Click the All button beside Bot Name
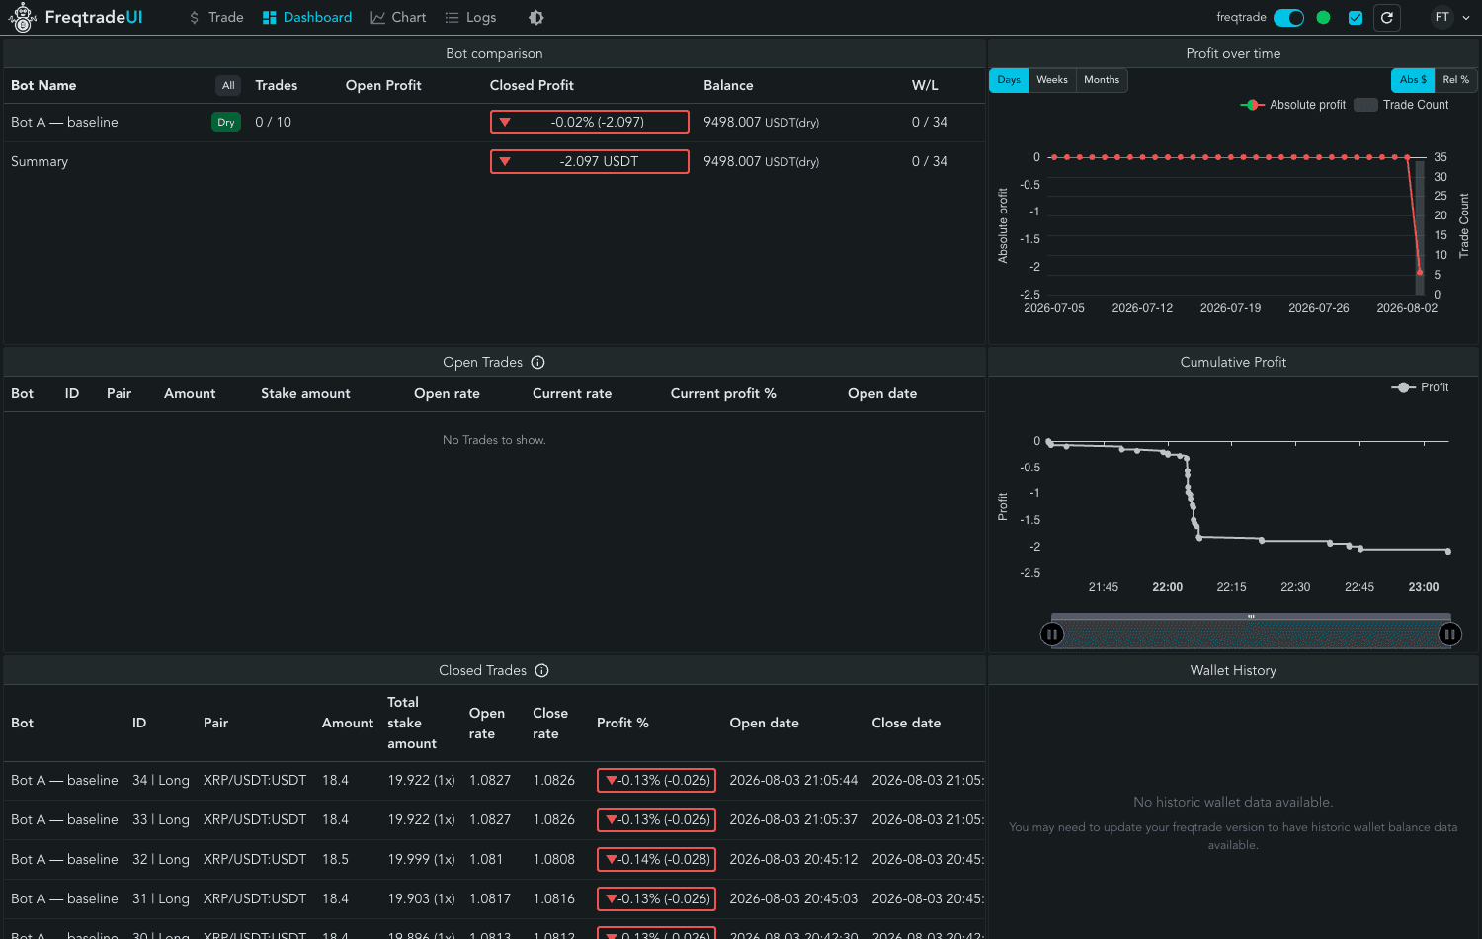Screen dimensions: 1482x939 coord(228,86)
